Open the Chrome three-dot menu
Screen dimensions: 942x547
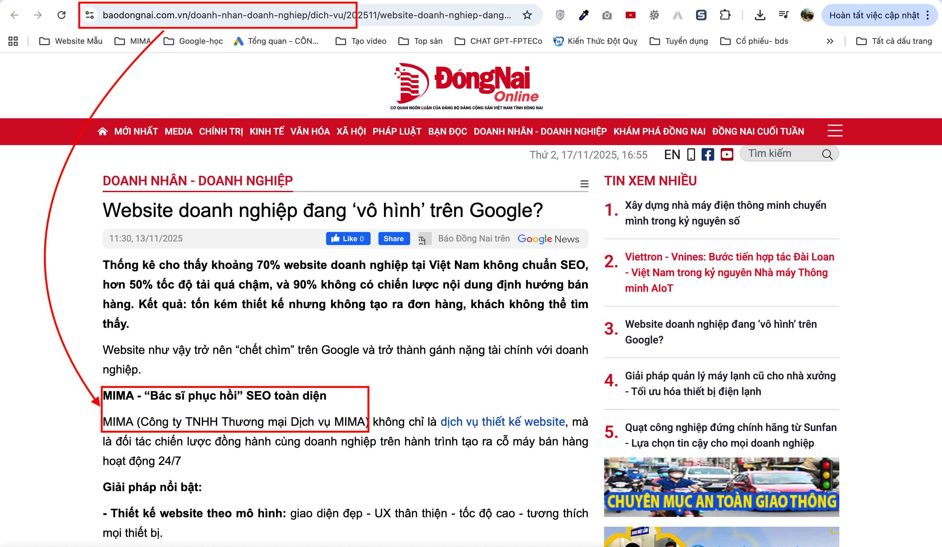928,15
